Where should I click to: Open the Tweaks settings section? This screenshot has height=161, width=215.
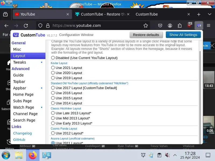tap(28, 62)
